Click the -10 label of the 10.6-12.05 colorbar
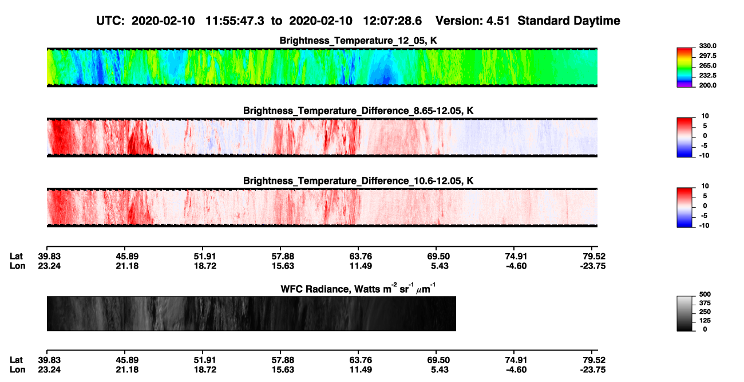 click(x=705, y=225)
